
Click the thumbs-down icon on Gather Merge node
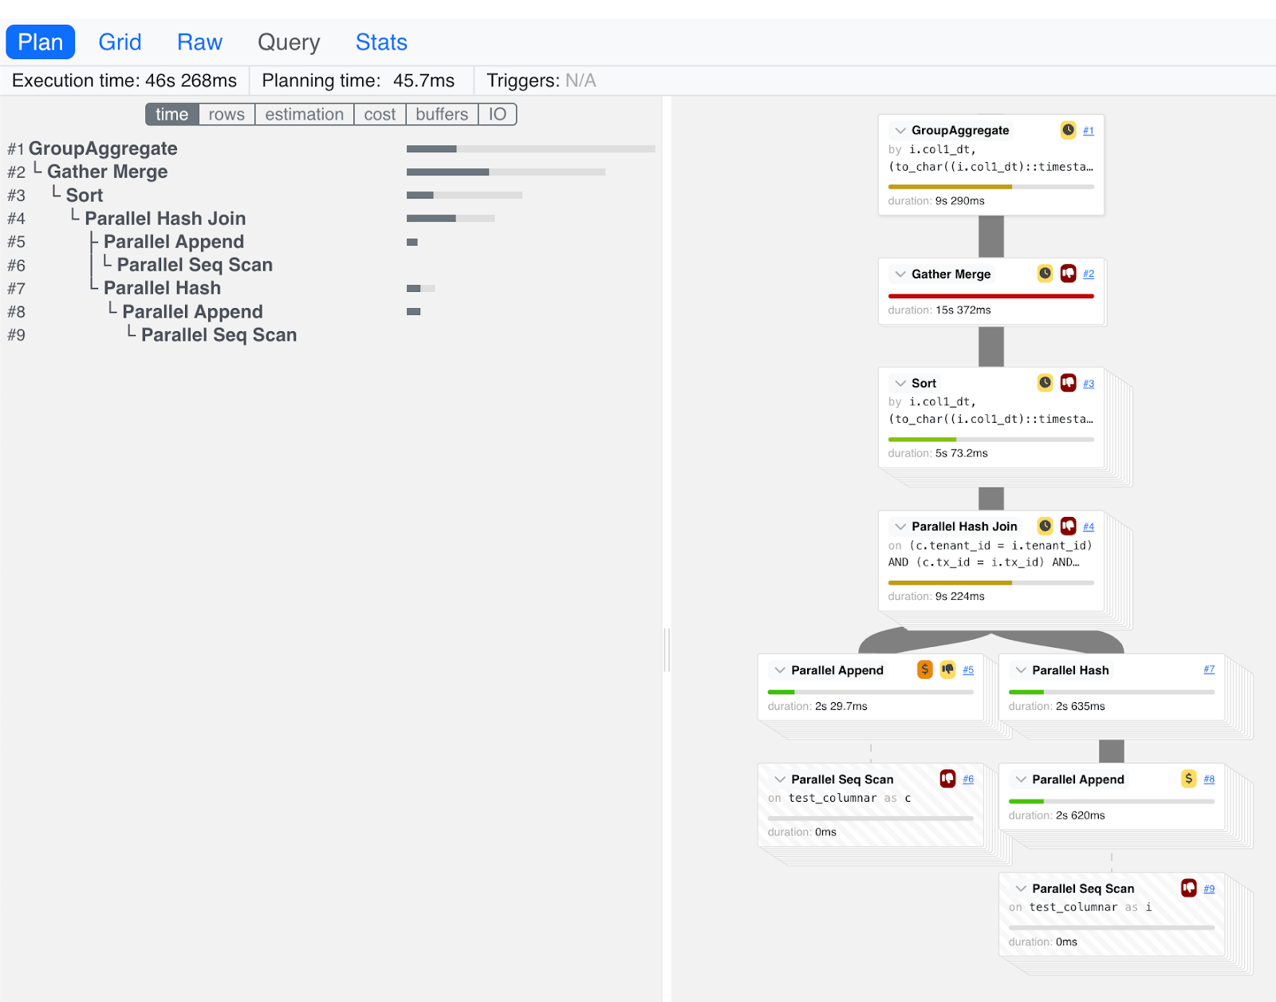tap(1068, 274)
